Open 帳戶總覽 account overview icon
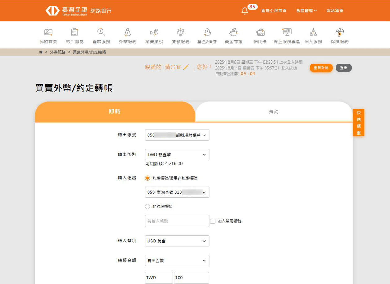390x284 pixels. (x=75, y=32)
